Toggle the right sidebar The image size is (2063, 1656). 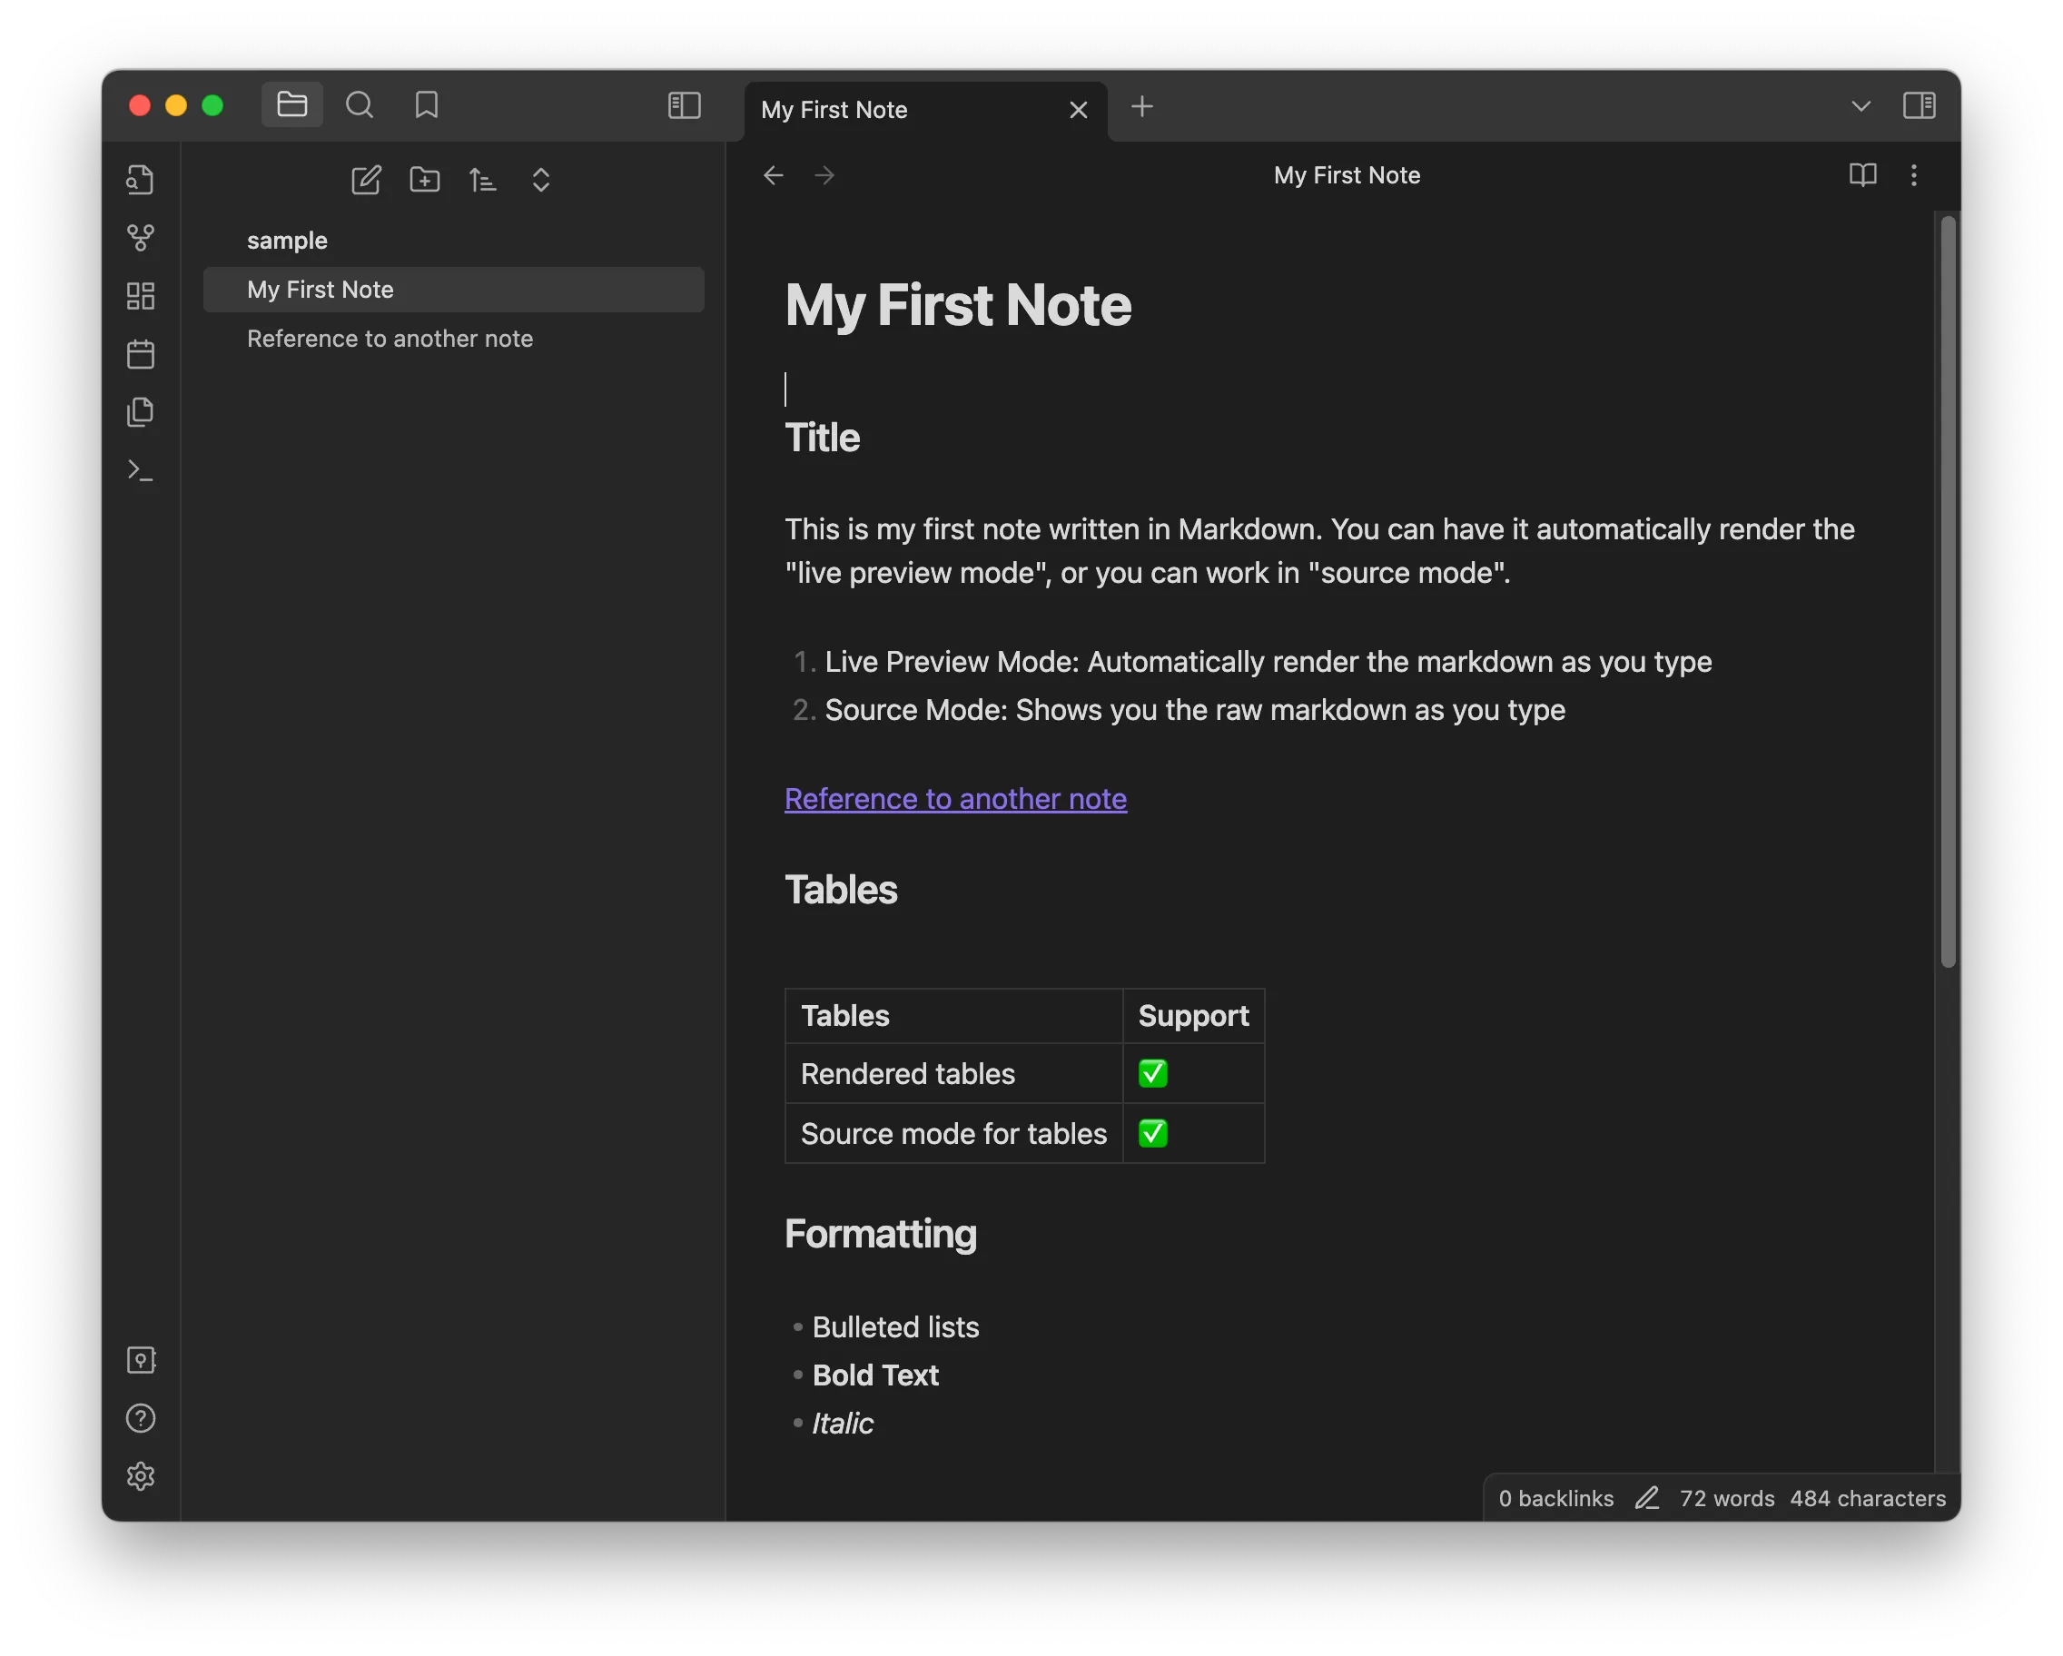tap(1919, 105)
